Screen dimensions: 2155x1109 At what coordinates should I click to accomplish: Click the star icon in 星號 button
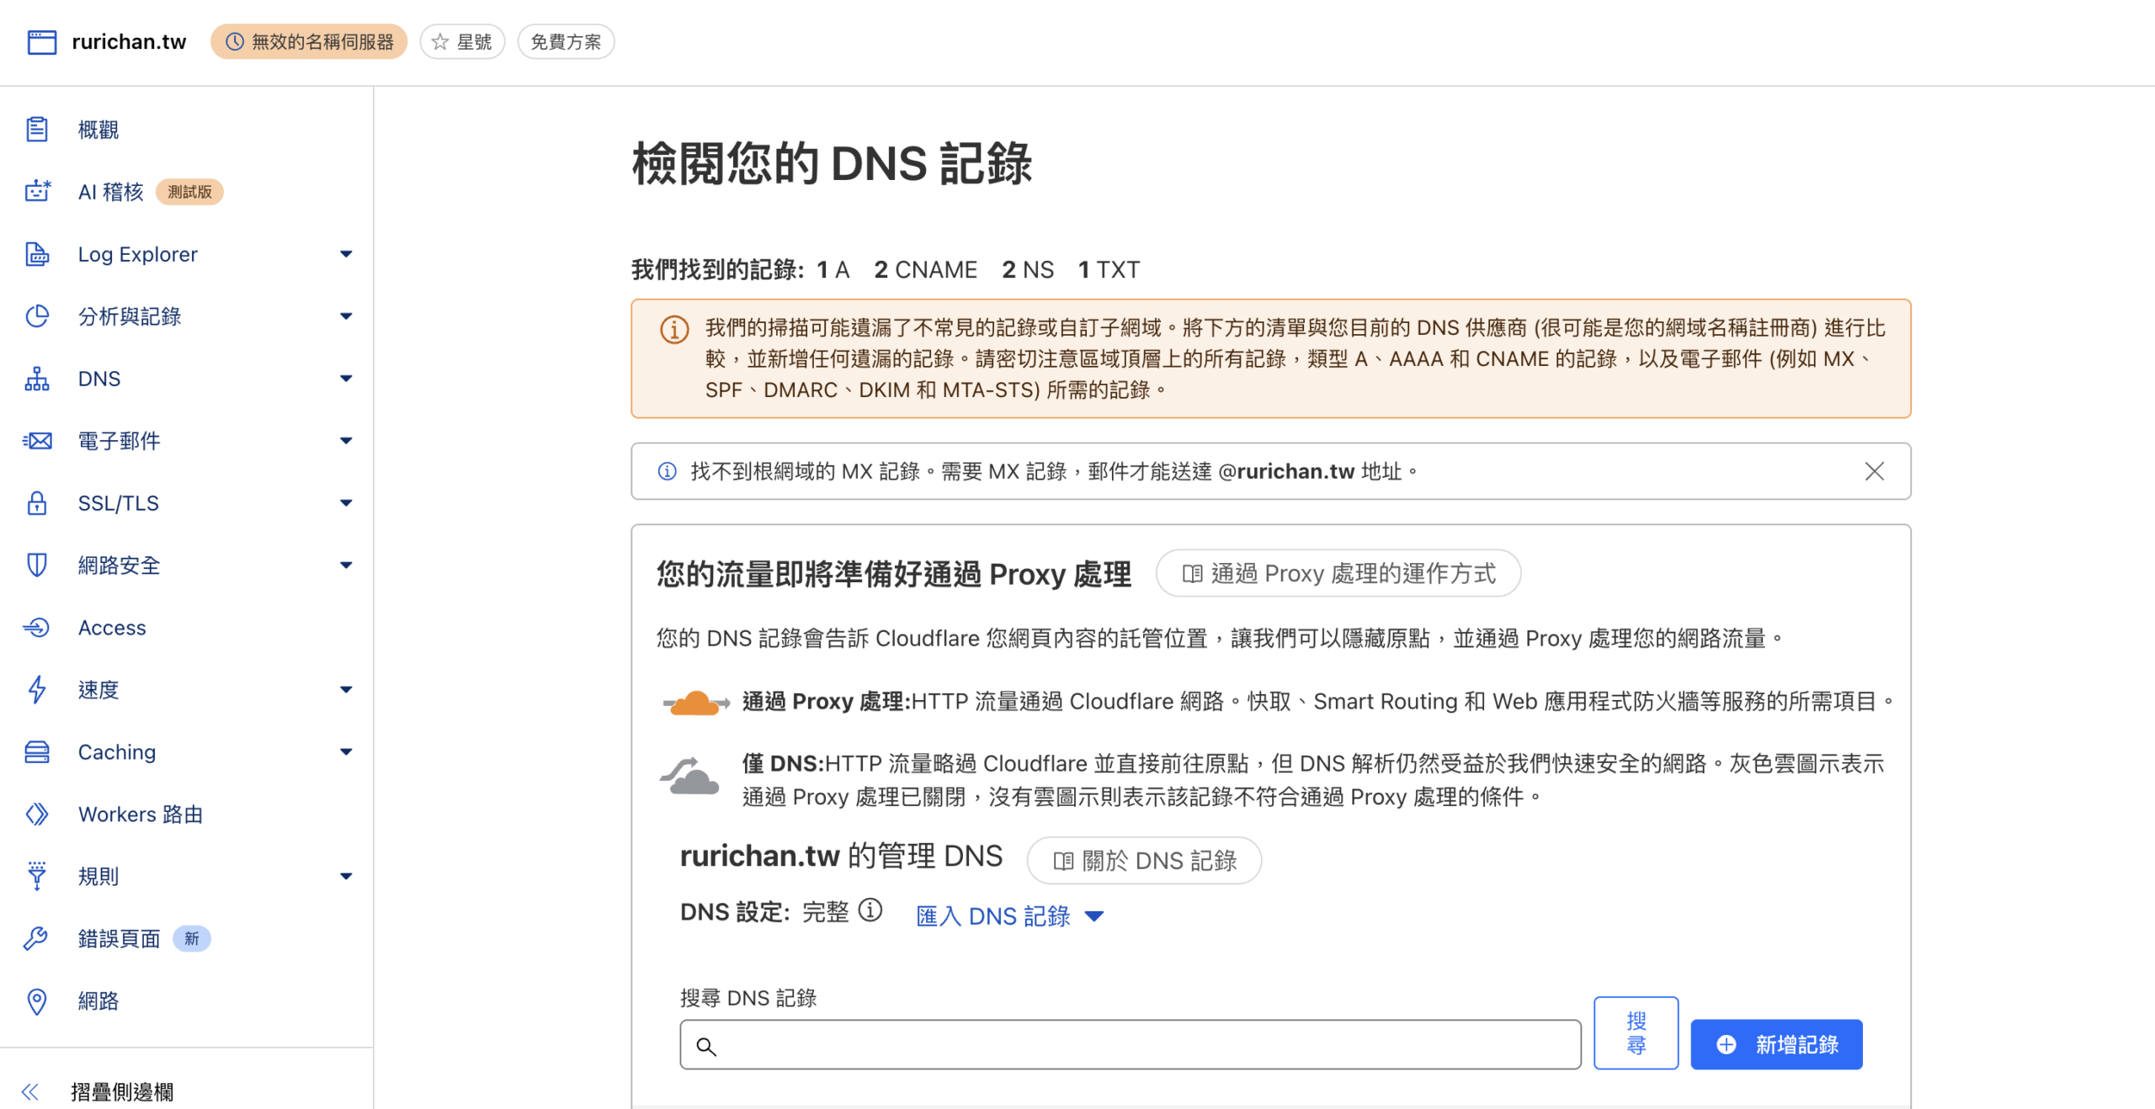439,42
